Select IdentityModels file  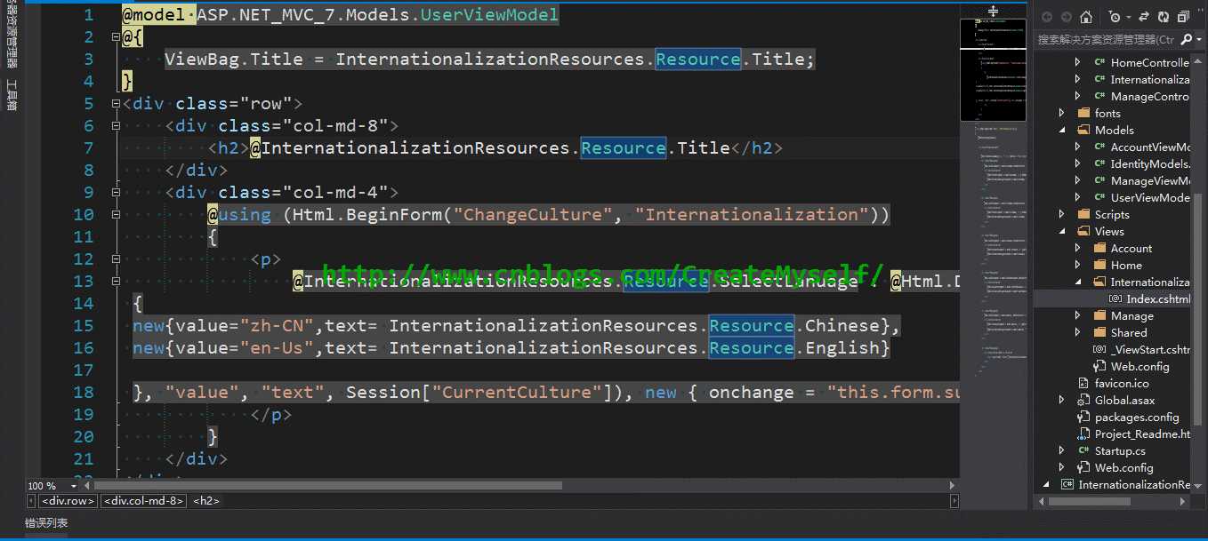click(x=1150, y=163)
